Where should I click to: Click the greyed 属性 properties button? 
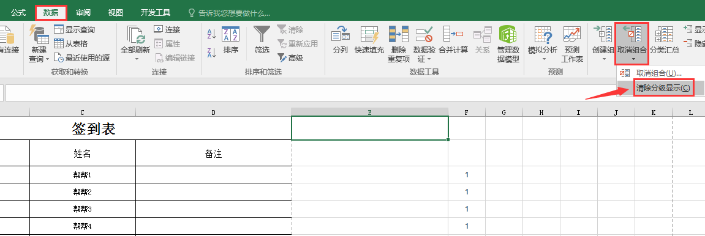pyautogui.click(x=167, y=43)
